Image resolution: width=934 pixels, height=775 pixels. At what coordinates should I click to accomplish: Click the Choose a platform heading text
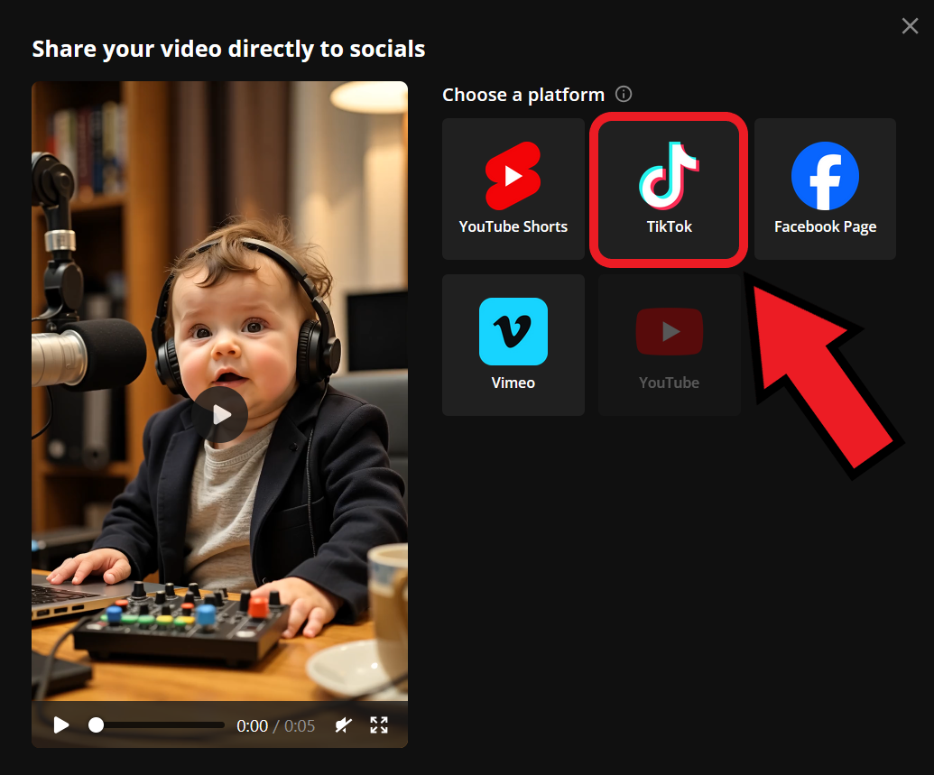523,95
